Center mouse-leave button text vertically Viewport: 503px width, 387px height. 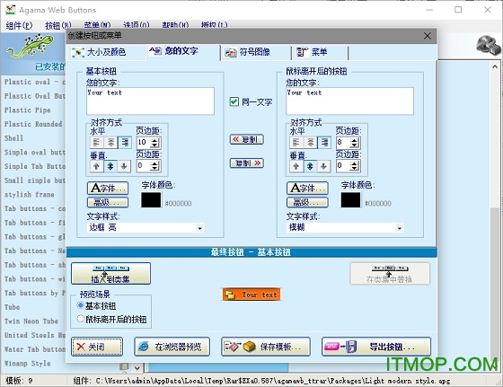tap(310, 166)
